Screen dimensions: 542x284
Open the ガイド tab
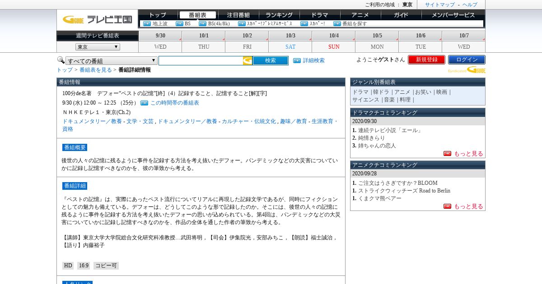(x=401, y=15)
